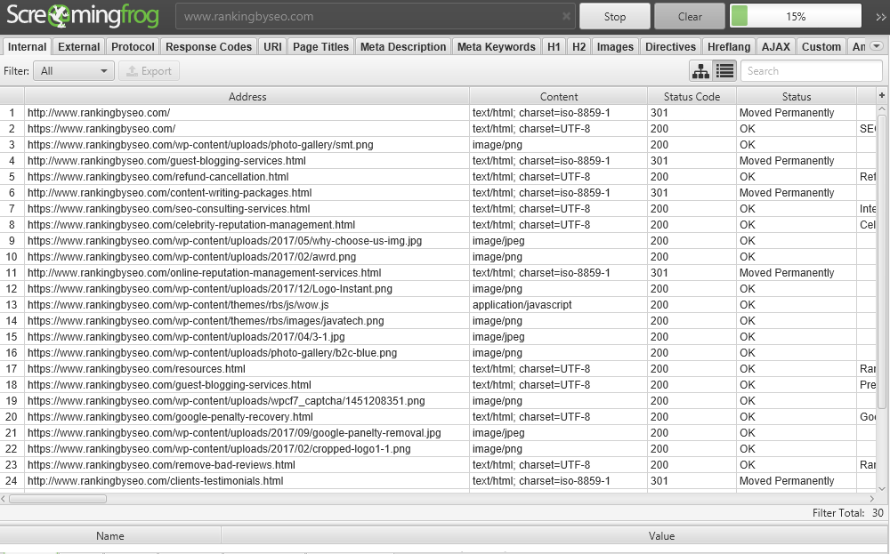Switch to the Images tab
The image size is (890, 554).
click(615, 46)
